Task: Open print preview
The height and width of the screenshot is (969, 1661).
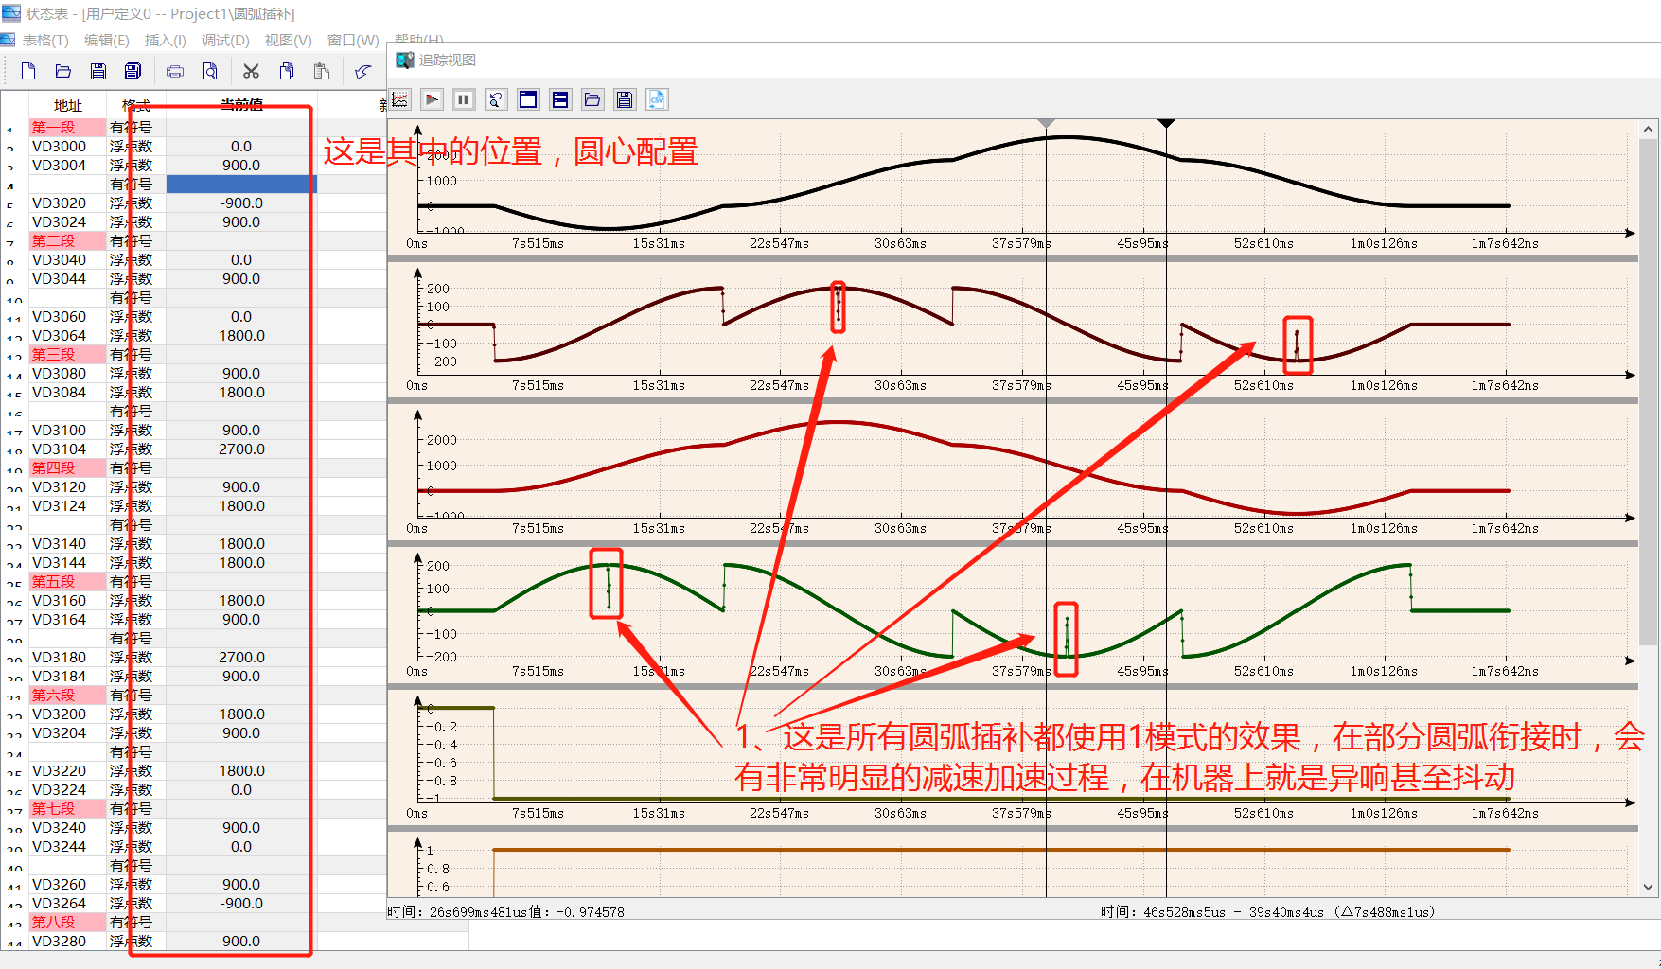Action: tap(210, 71)
